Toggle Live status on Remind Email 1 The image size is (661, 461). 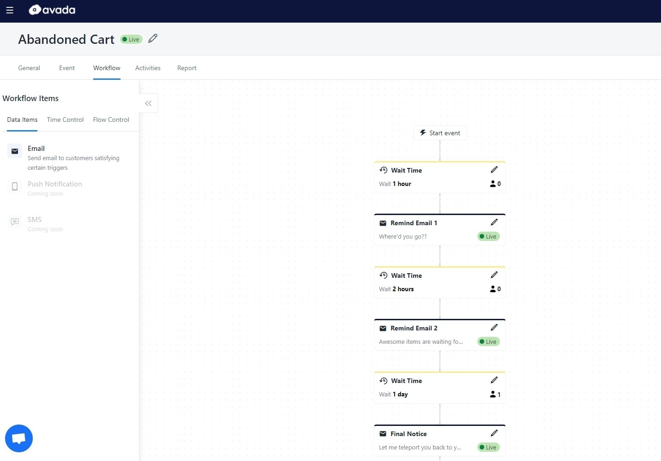tap(488, 236)
